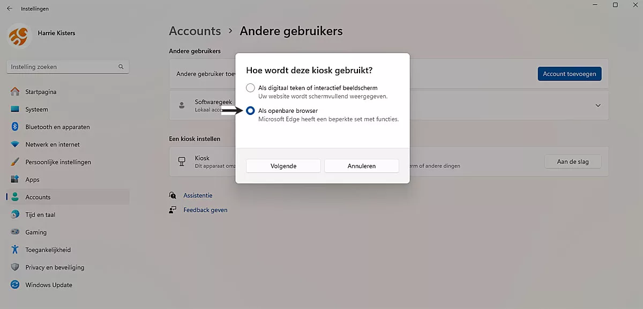Click the 'Andere gebruikers' section label
Screen dimensions: 643x309
[x=195, y=51]
